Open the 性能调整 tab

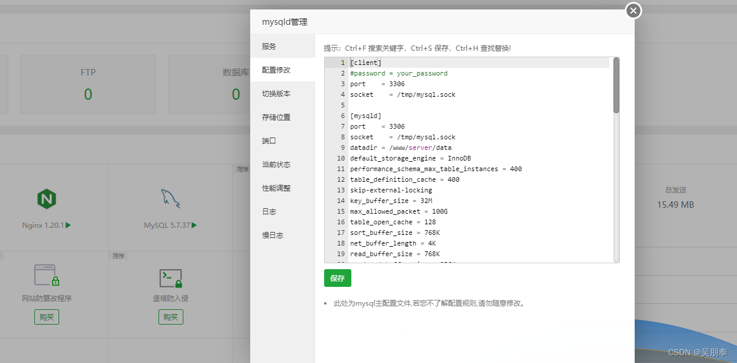pos(283,188)
